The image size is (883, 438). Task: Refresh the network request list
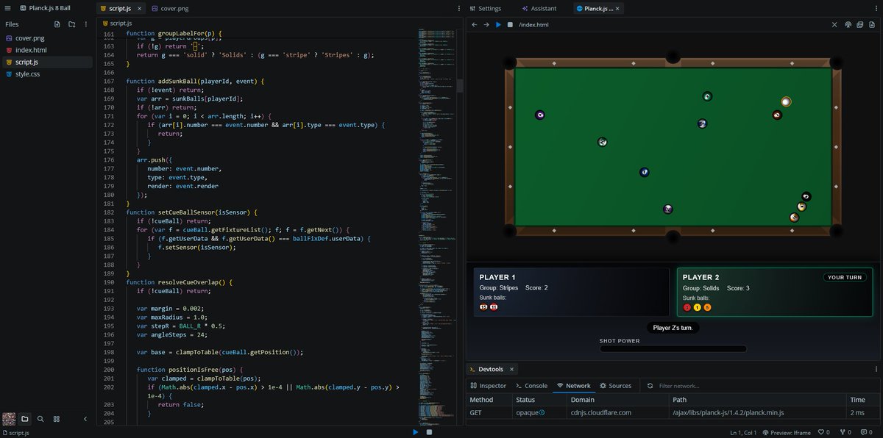650,386
